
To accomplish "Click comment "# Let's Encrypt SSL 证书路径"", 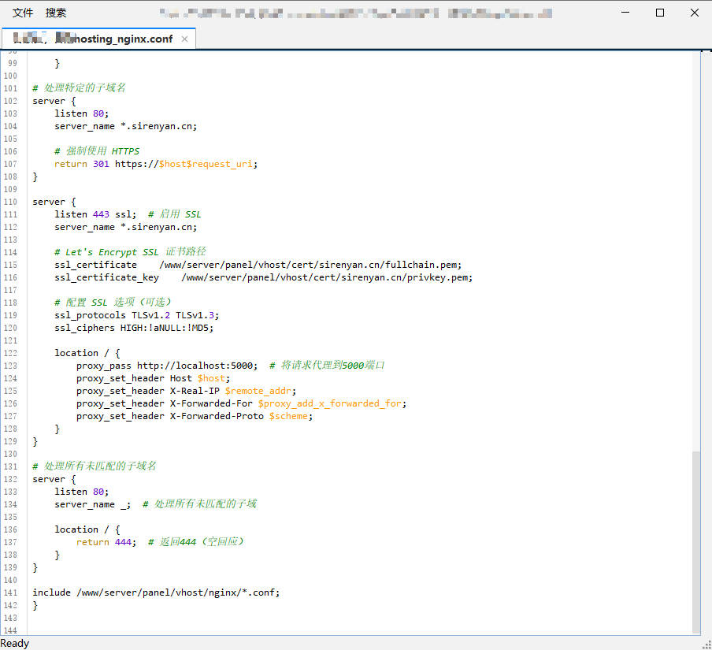I will [130, 251].
